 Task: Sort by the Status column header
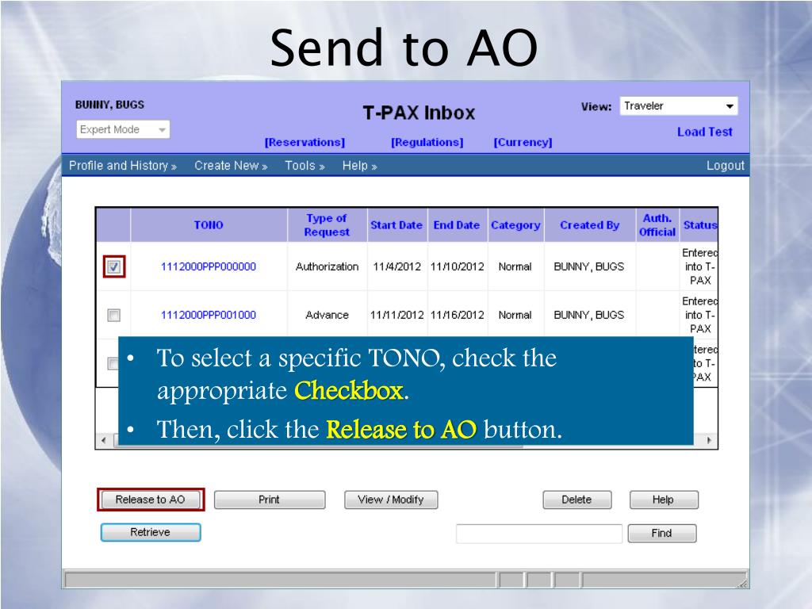pos(700,225)
